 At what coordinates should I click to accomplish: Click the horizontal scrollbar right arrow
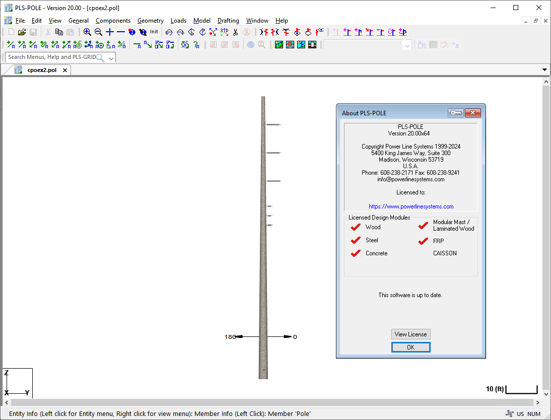pyautogui.click(x=537, y=402)
